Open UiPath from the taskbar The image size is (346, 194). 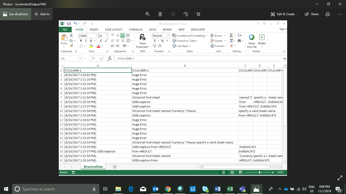coord(193,189)
